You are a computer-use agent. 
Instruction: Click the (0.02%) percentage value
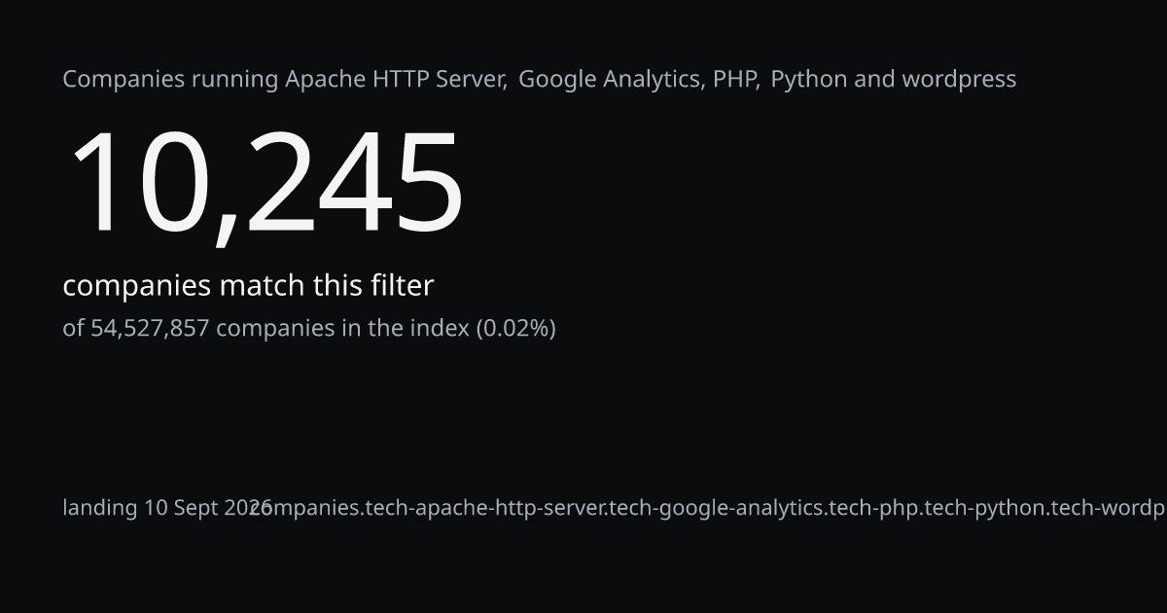click(x=515, y=328)
